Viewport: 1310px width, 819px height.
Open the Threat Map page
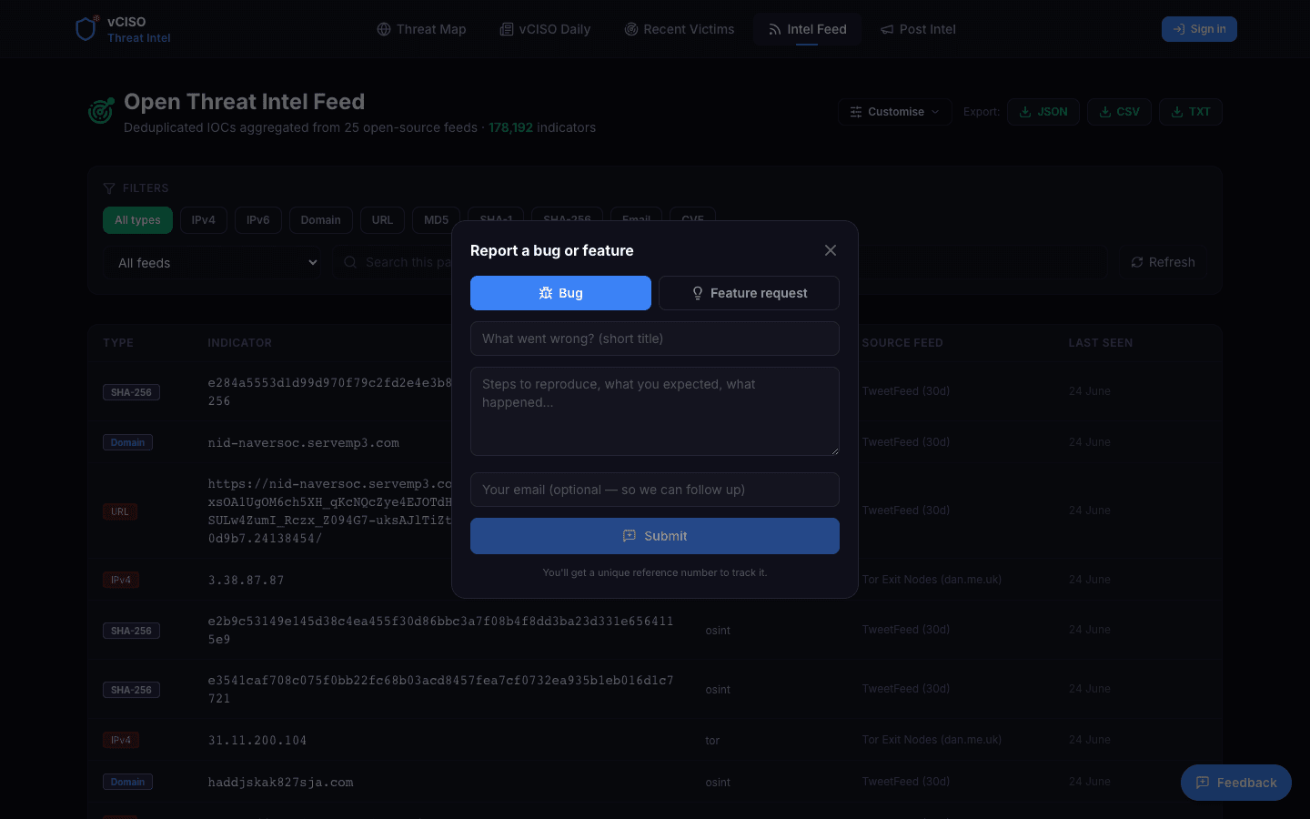pyautogui.click(x=421, y=29)
